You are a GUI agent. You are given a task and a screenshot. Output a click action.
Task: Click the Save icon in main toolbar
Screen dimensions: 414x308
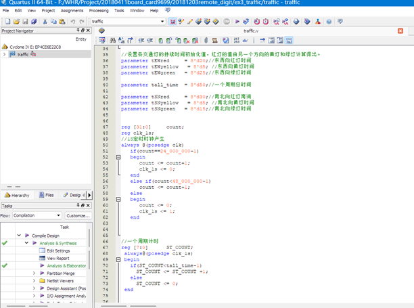click(x=24, y=22)
